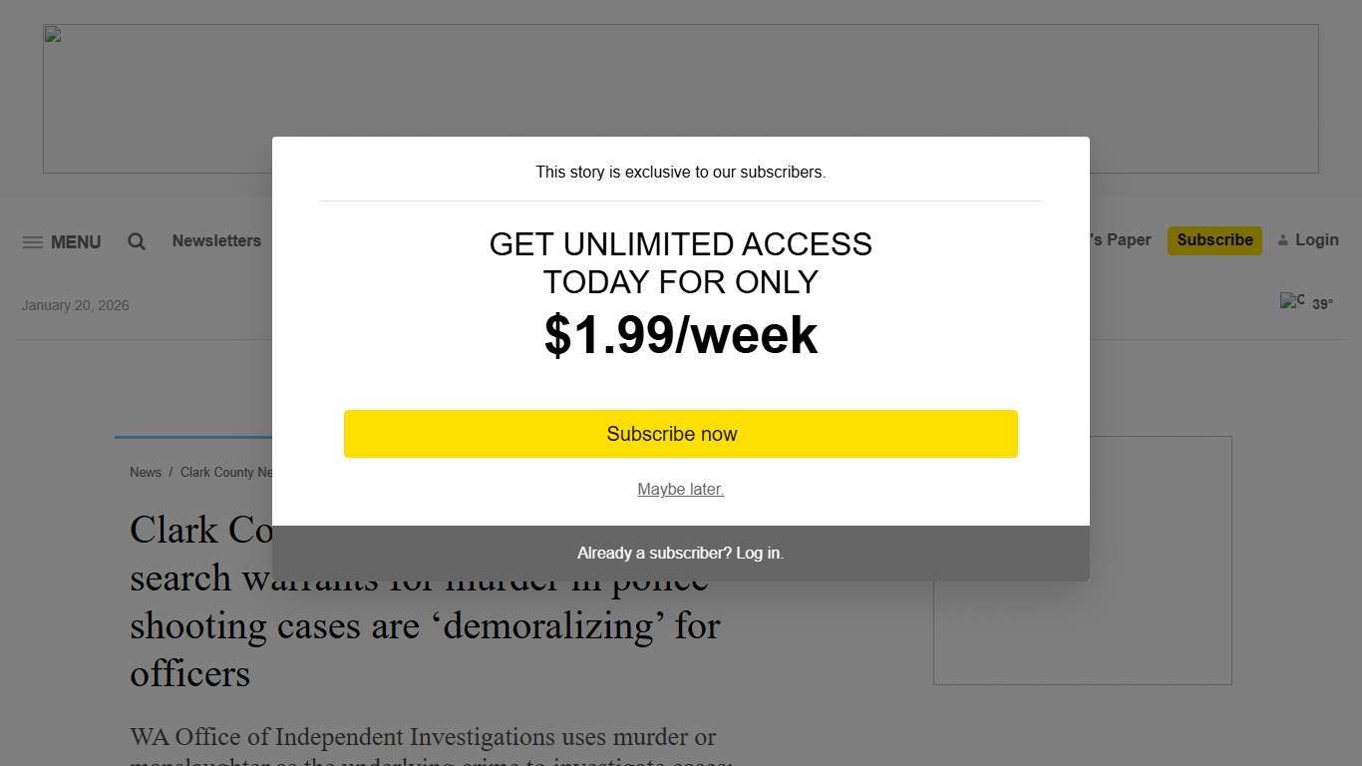Image resolution: width=1362 pixels, height=766 pixels.
Task: Click the Login person icon
Action: [x=1283, y=240]
